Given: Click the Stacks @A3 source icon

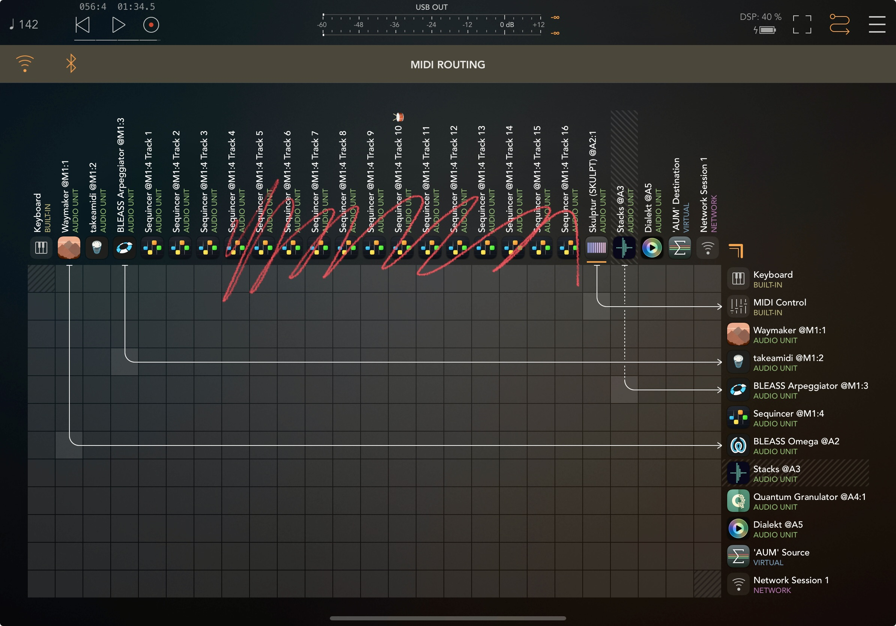Looking at the screenshot, I should click(x=624, y=247).
